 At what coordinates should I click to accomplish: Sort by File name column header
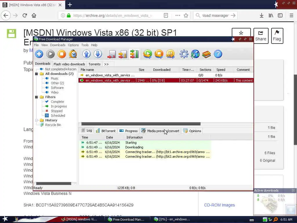pos(107,70)
